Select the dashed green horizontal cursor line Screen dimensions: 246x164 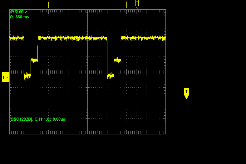(87, 33)
